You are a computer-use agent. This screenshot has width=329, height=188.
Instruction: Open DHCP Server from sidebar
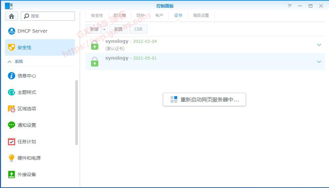point(32,31)
